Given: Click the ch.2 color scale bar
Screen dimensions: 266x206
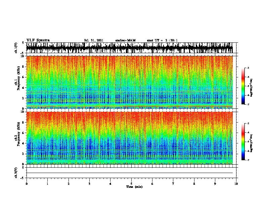Looking at the screenshot, I should click(243, 142).
